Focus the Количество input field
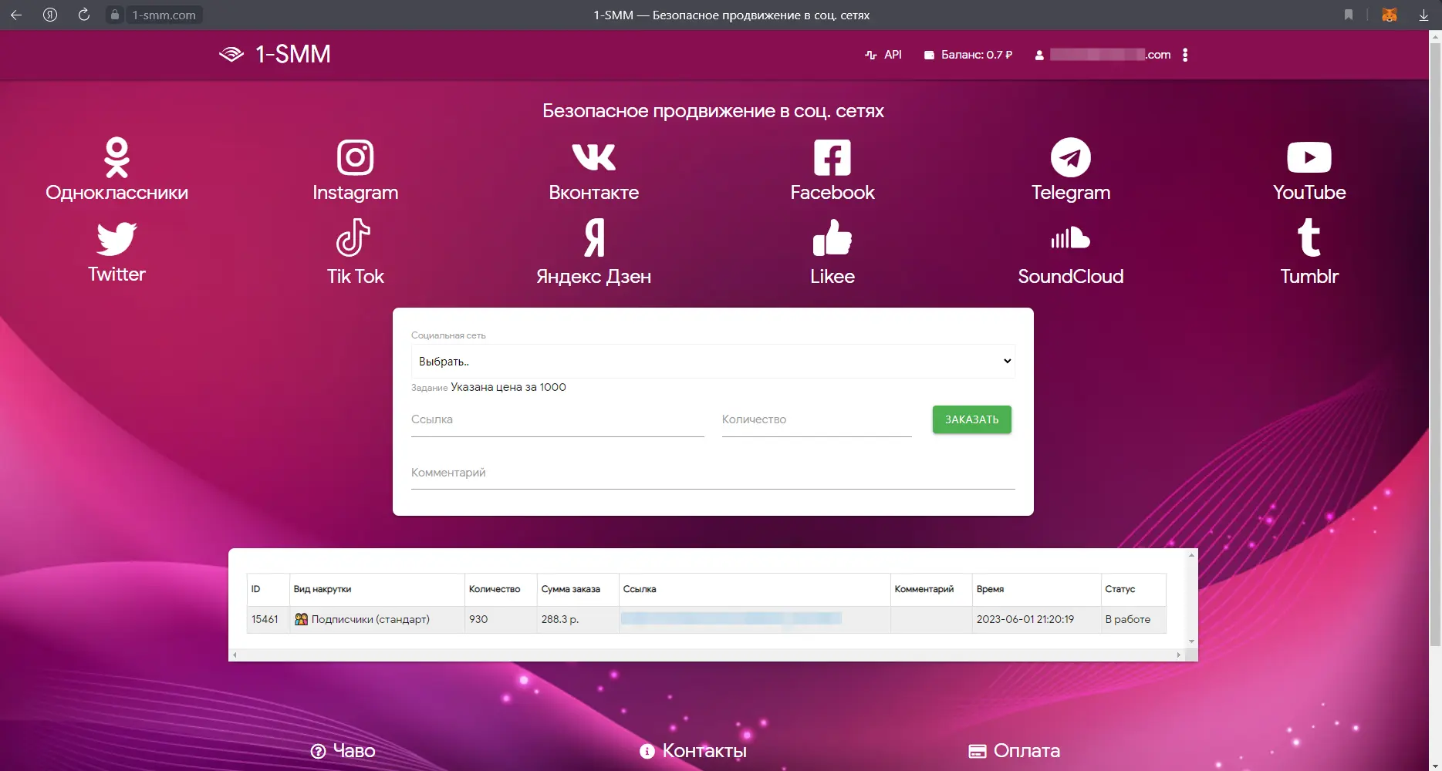The height and width of the screenshot is (771, 1442). (x=816, y=420)
